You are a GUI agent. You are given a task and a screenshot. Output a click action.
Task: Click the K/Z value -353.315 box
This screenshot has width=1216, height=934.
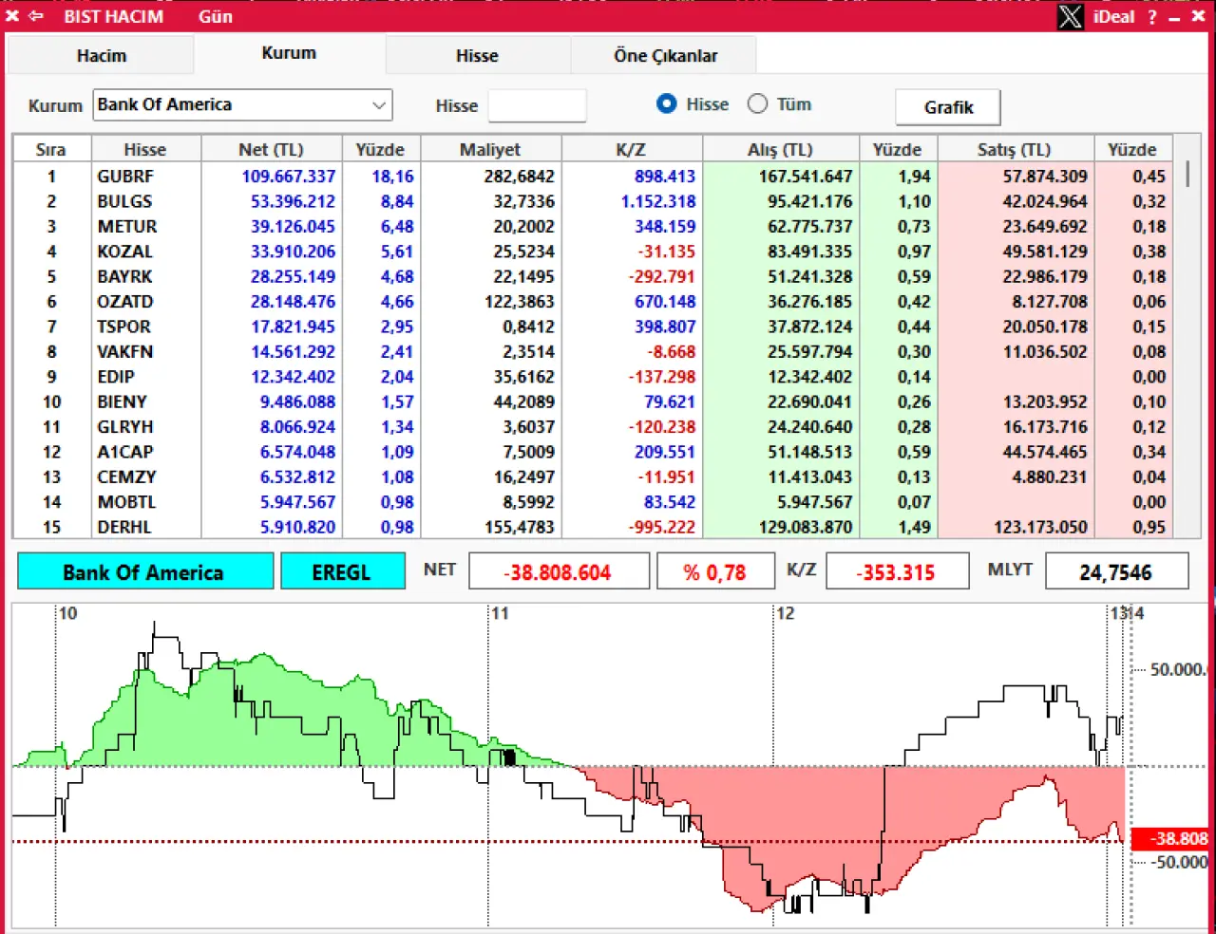[897, 572]
